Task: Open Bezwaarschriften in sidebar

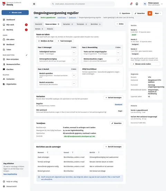Action: [x=15, y=64]
